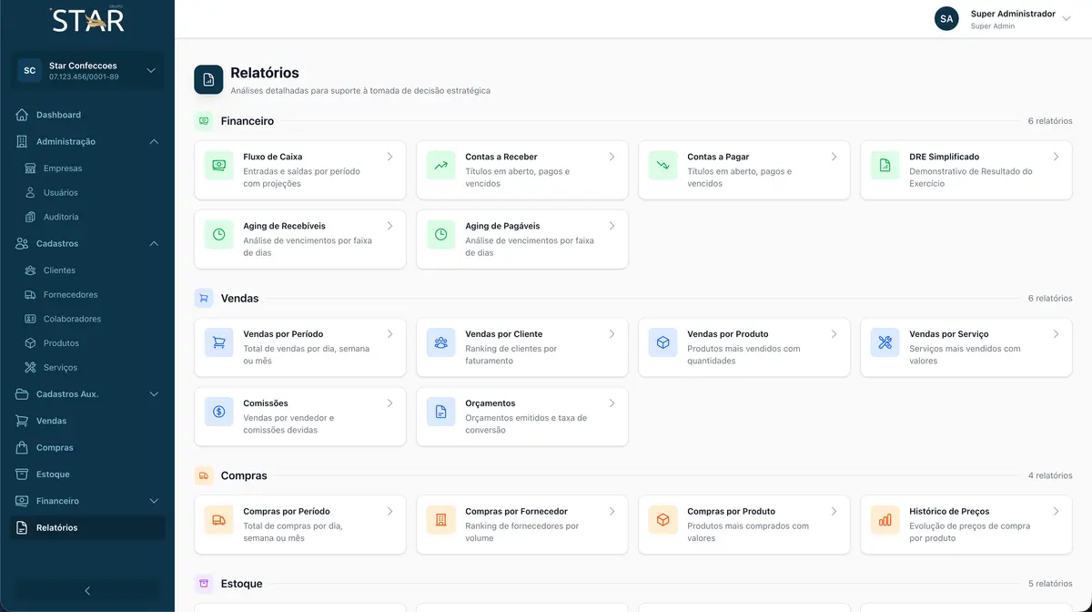This screenshot has width=1092, height=612.
Task: Click the Contas a Receber trend icon
Action: (440, 165)
